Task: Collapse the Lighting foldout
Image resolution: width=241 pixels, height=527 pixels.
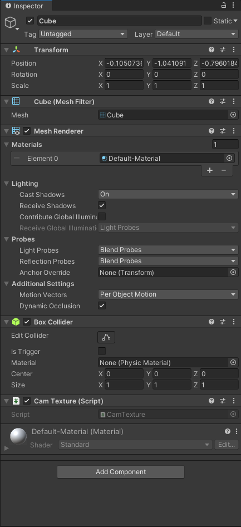Action: click(6, 184)
